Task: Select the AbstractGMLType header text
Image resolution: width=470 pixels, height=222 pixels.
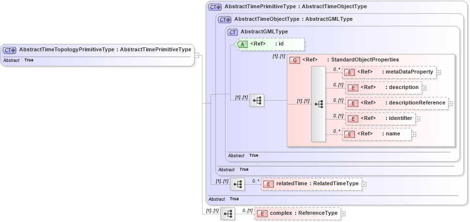Action: 264,31
